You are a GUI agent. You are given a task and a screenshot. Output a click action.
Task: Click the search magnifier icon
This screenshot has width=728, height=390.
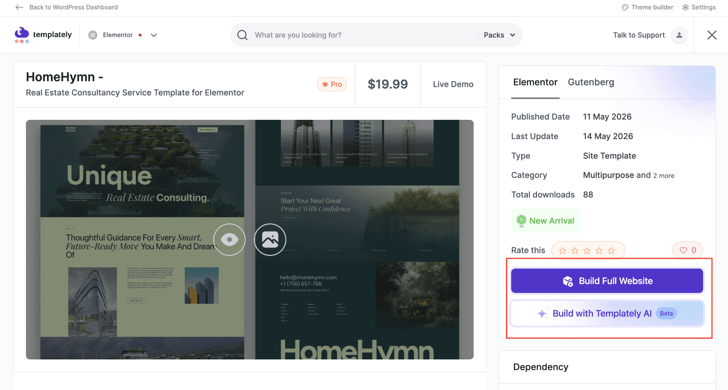[x=242, y=35]
